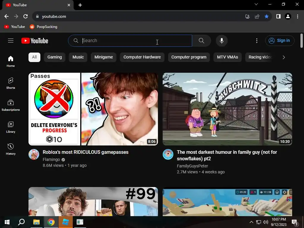Select the All filter chip
304x228 pixels.
(34, 57)
